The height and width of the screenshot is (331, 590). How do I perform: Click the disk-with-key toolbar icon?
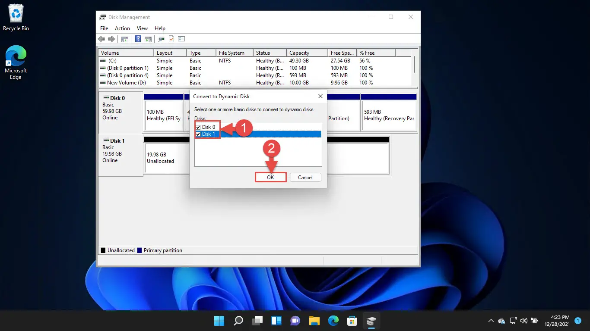[161, 39]
